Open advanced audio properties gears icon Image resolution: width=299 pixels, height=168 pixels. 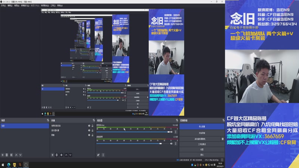click(x=98, y=155)
